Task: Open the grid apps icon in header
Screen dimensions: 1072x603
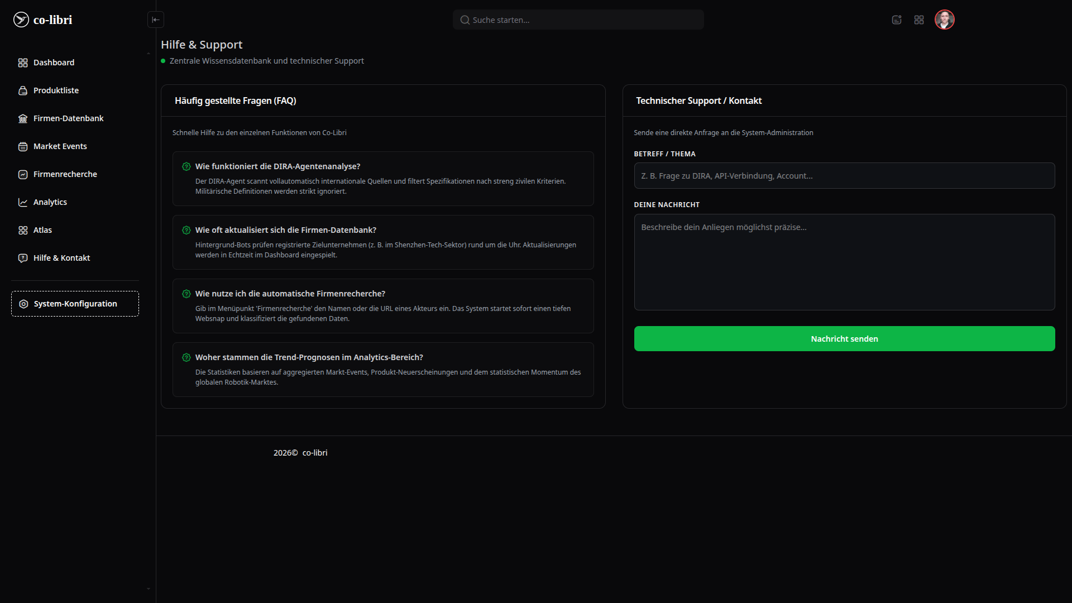Action: coord(919,20)
